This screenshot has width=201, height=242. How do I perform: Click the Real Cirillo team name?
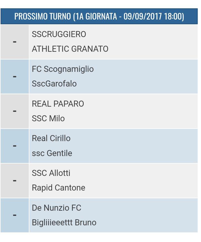pyautogui.click(x=51, y=138)
